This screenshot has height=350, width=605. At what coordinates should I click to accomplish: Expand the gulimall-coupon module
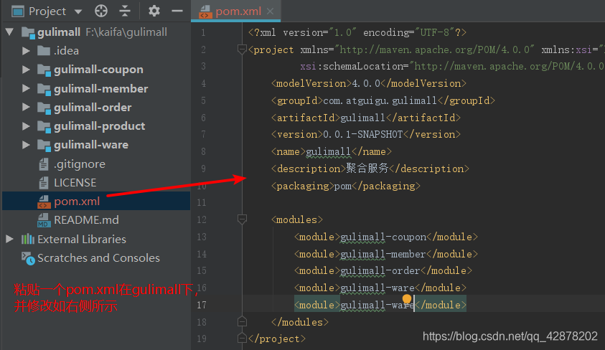(x=26, y=70)
